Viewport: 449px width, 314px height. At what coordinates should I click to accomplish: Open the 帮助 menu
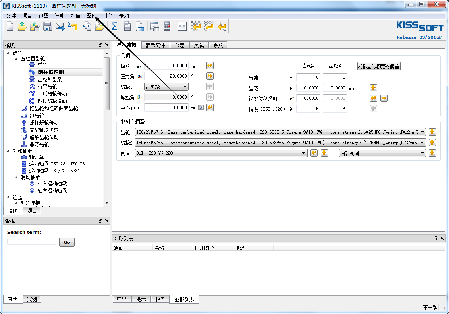click(x=124, y=16)
